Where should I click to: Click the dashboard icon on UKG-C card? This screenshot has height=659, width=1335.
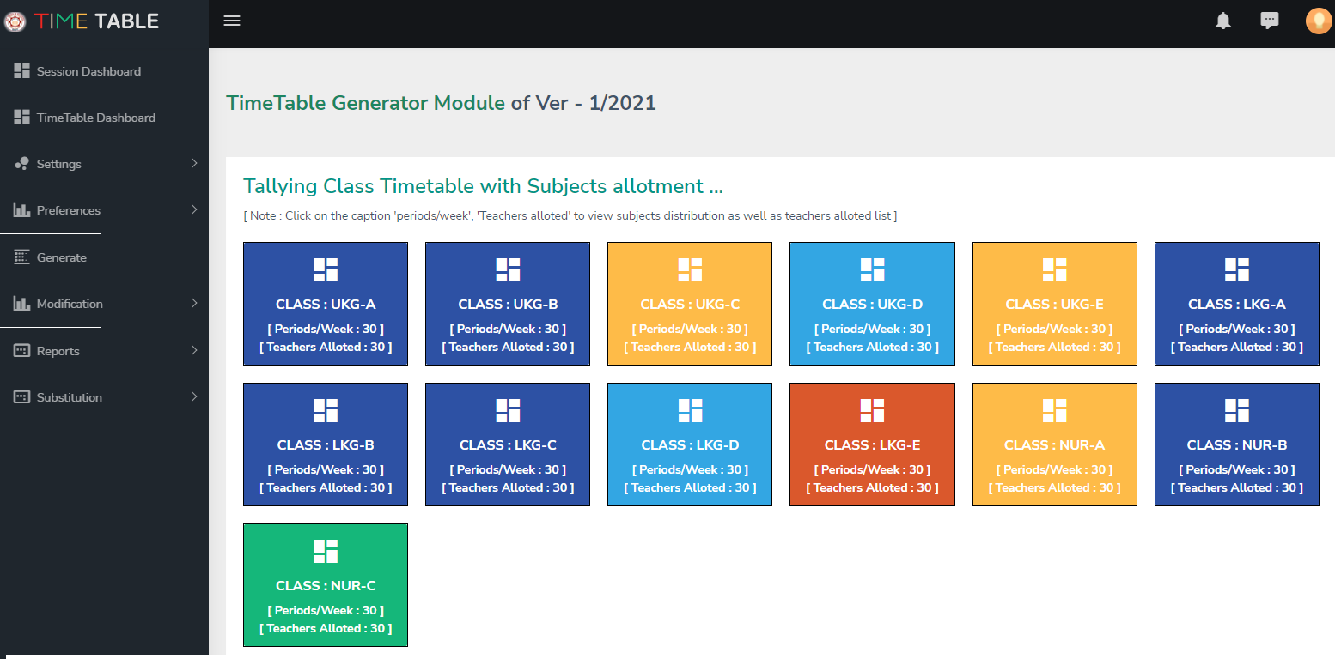(690, 269)
